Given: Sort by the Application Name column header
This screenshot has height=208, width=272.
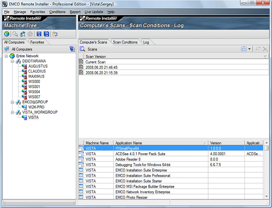Looking at the screenshot, I should point(160,143).
